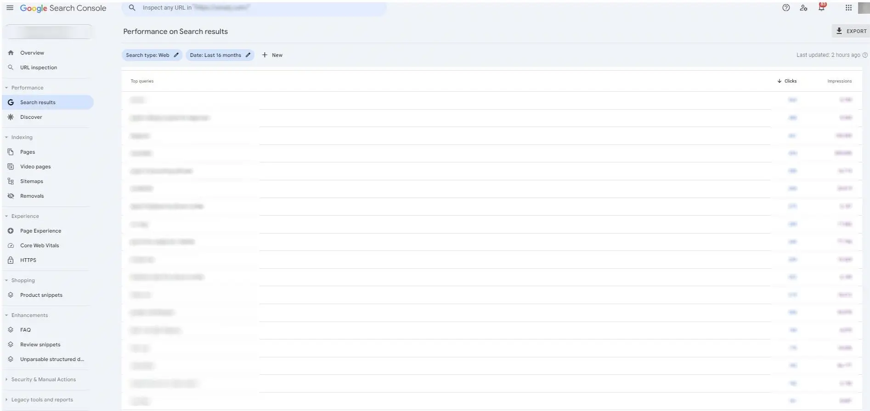The image size is (870, 411).
Task: Click the Core Web Vitals gauge icon
Action: [x=11, y=245]
